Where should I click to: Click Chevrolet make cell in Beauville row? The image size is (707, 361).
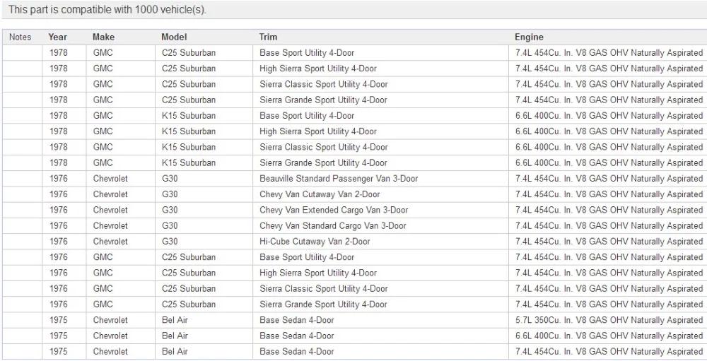point(121,179)
